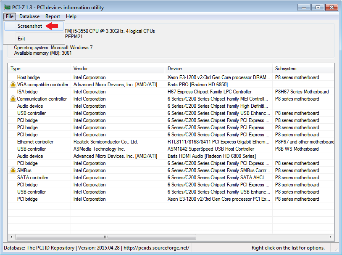Sort the list by Subsystem column header
The width and height of the screenshot is (342, 255).
click(x=303, y=69)
